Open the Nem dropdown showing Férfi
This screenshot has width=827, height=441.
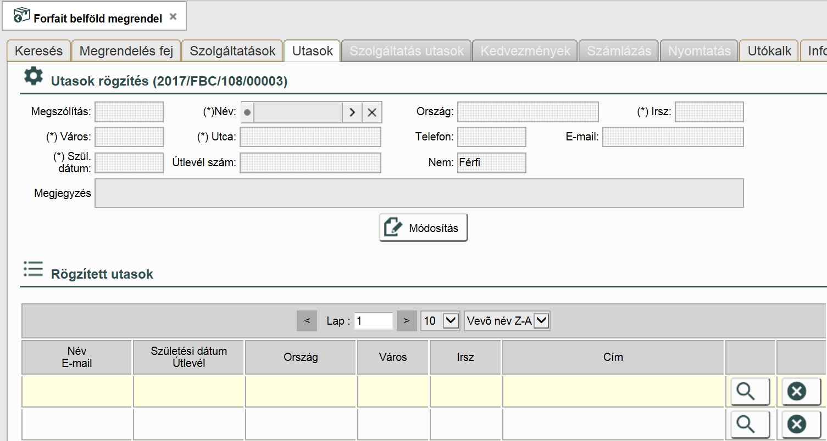tap(491, 163)
